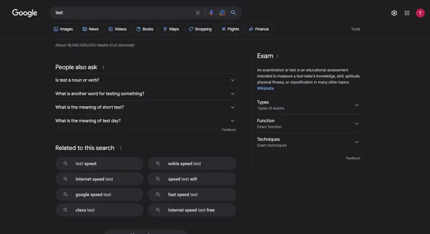
Task: Switch to the Images tab
Action: [x=63, y=29]
